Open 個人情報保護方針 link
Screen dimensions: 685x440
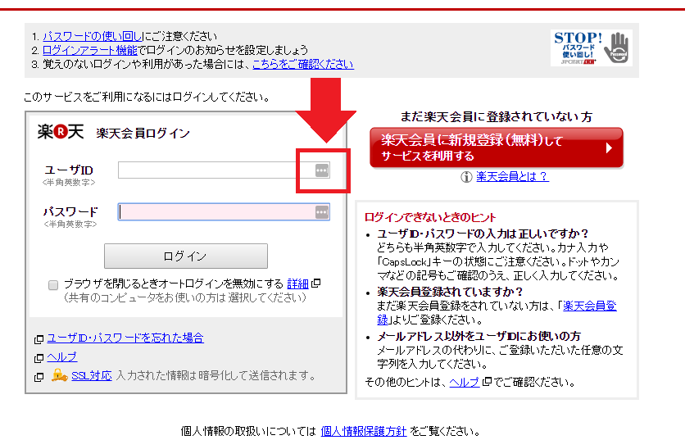point(364,431)
